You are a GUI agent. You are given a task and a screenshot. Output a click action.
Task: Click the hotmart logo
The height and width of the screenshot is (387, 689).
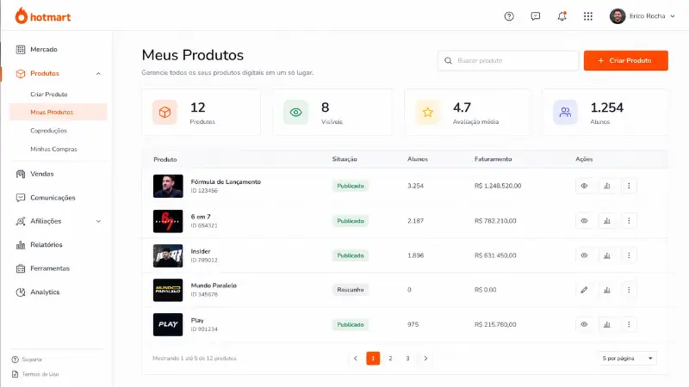42,16
